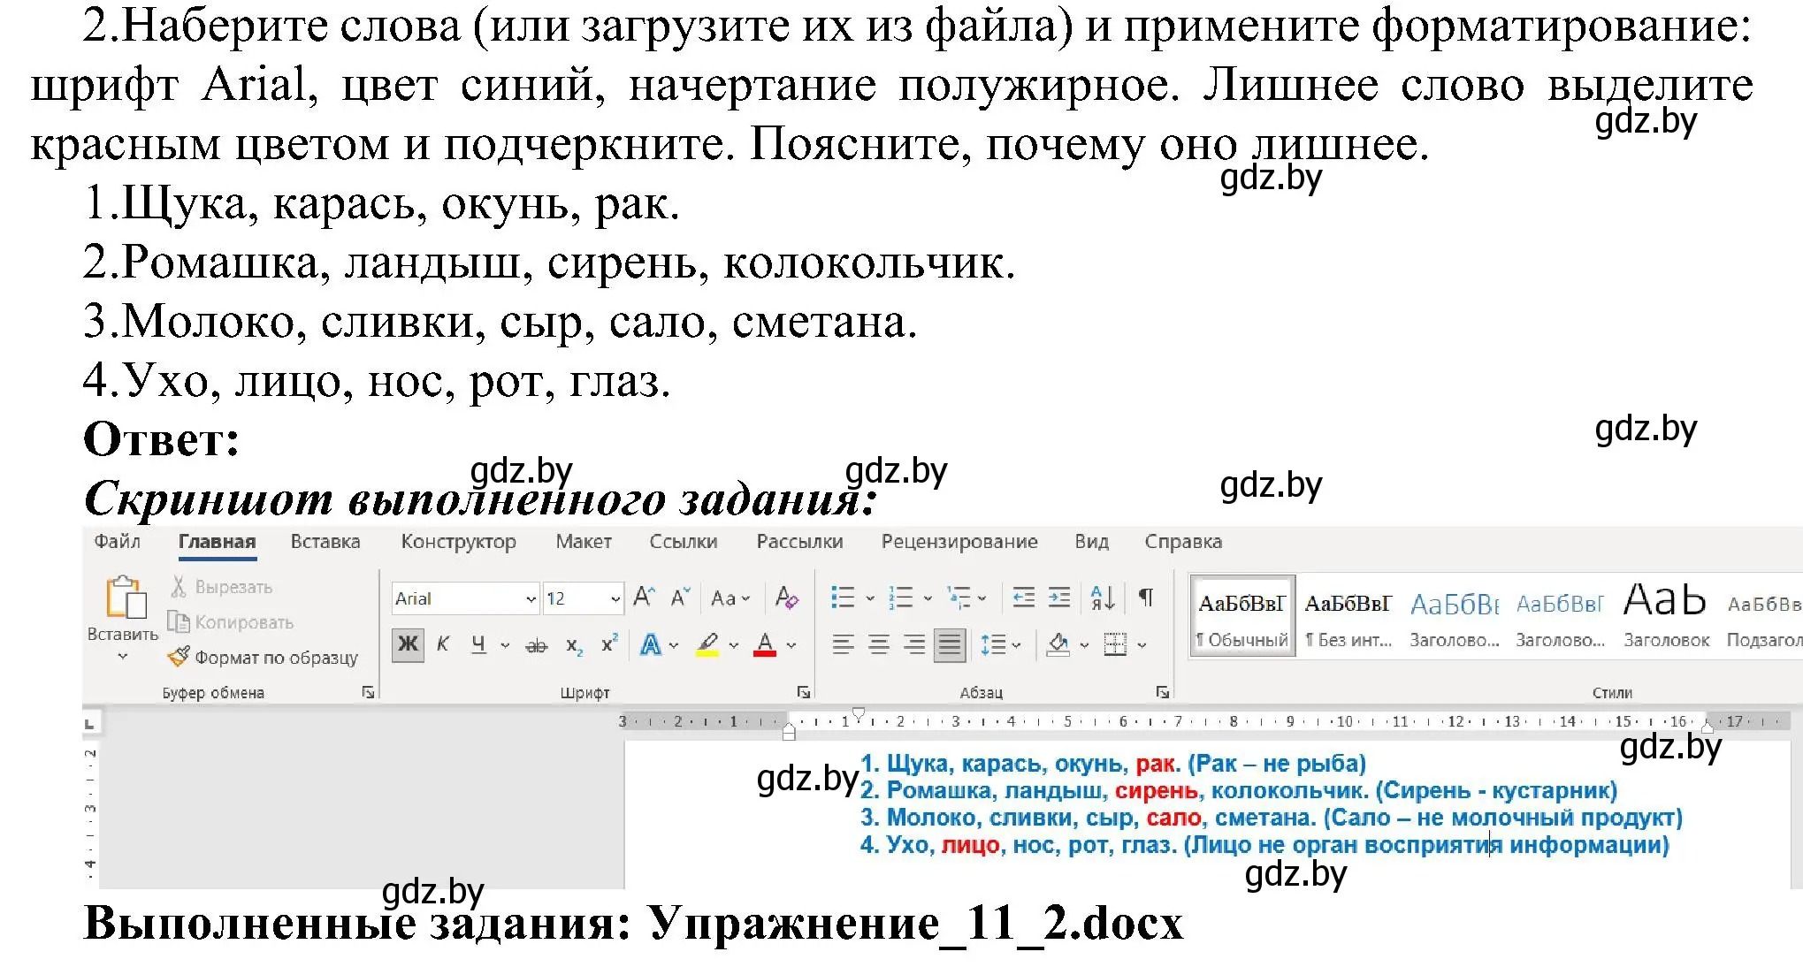Apply the first Заголово... heading style

click(1455, 615)
